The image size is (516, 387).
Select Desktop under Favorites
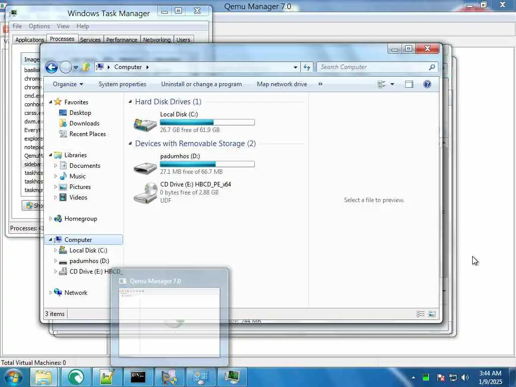click(x=80, y=113)
